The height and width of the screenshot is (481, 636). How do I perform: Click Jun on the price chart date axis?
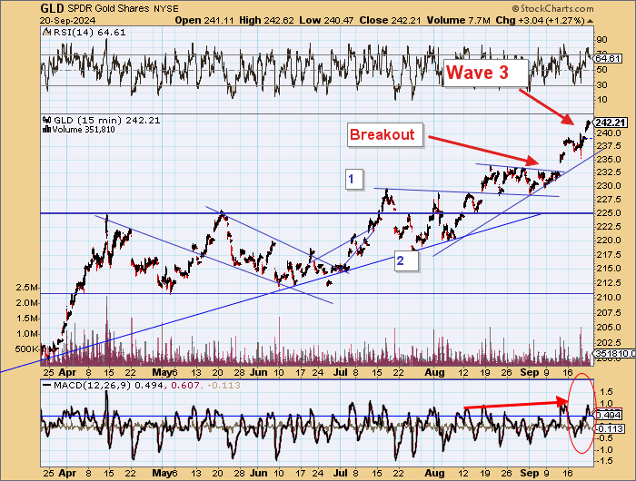(x=258, y=372)
